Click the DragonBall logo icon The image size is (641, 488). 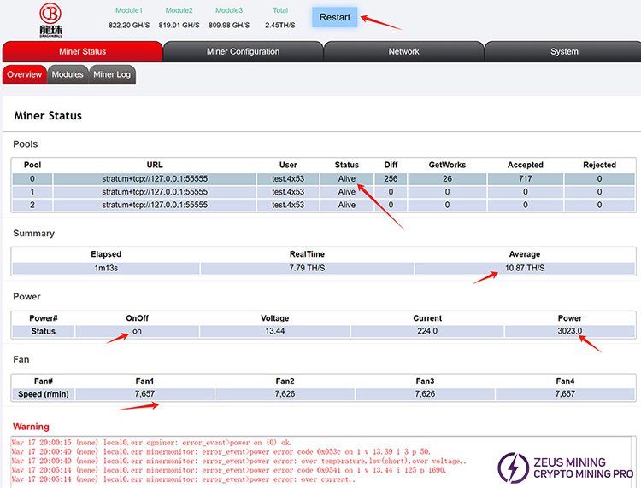point(51,20)
